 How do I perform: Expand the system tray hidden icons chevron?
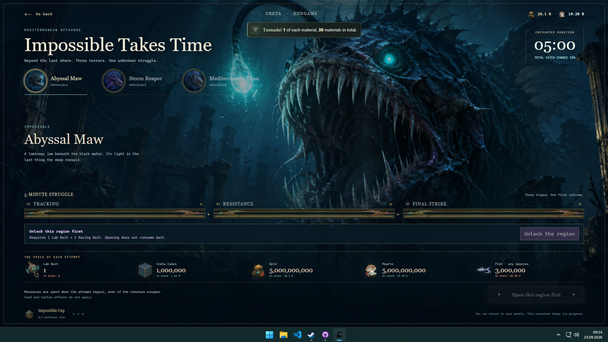[x=559, y=335]
